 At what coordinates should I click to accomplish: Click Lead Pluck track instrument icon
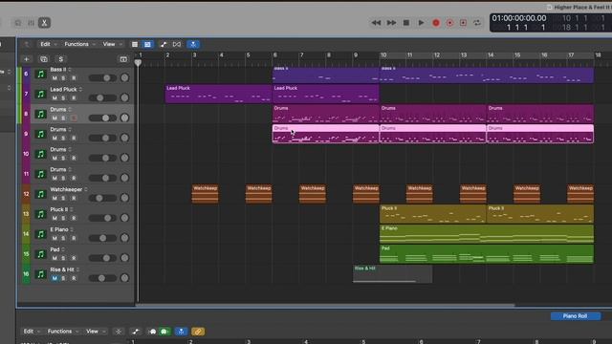[x=40, y=94]
